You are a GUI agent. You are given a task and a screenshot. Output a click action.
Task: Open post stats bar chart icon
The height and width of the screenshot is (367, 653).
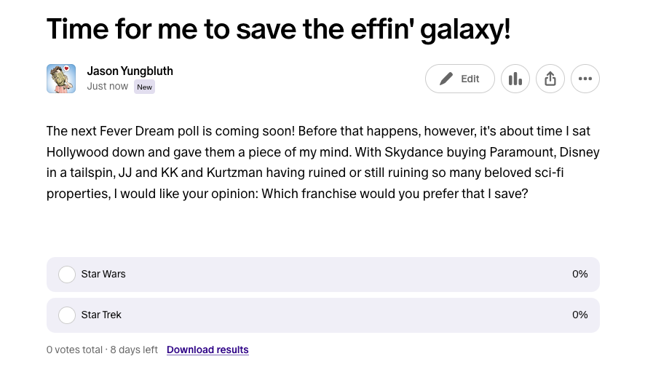point(515,79)
